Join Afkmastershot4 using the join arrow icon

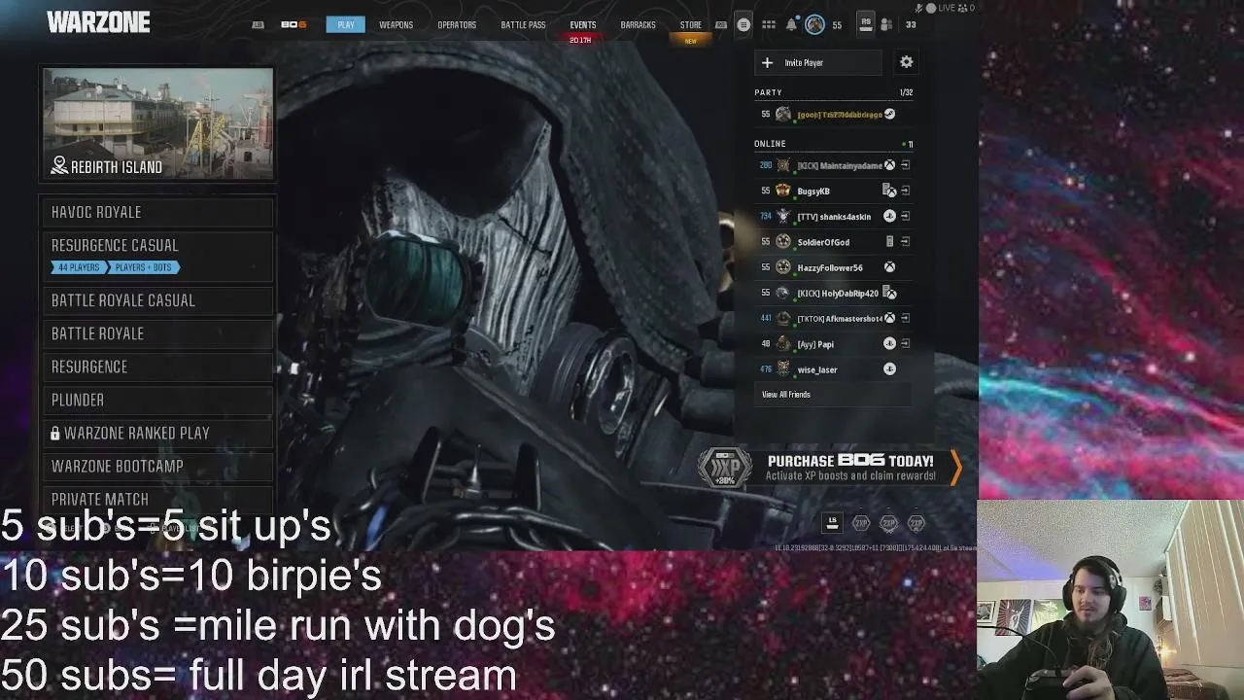point(905,318)
